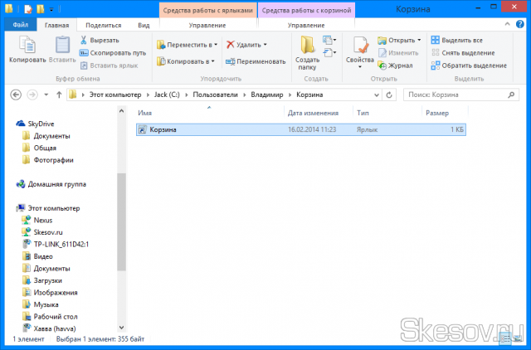
Task: Navigate up with the Up arrow icon
Action: click(59, 94)
